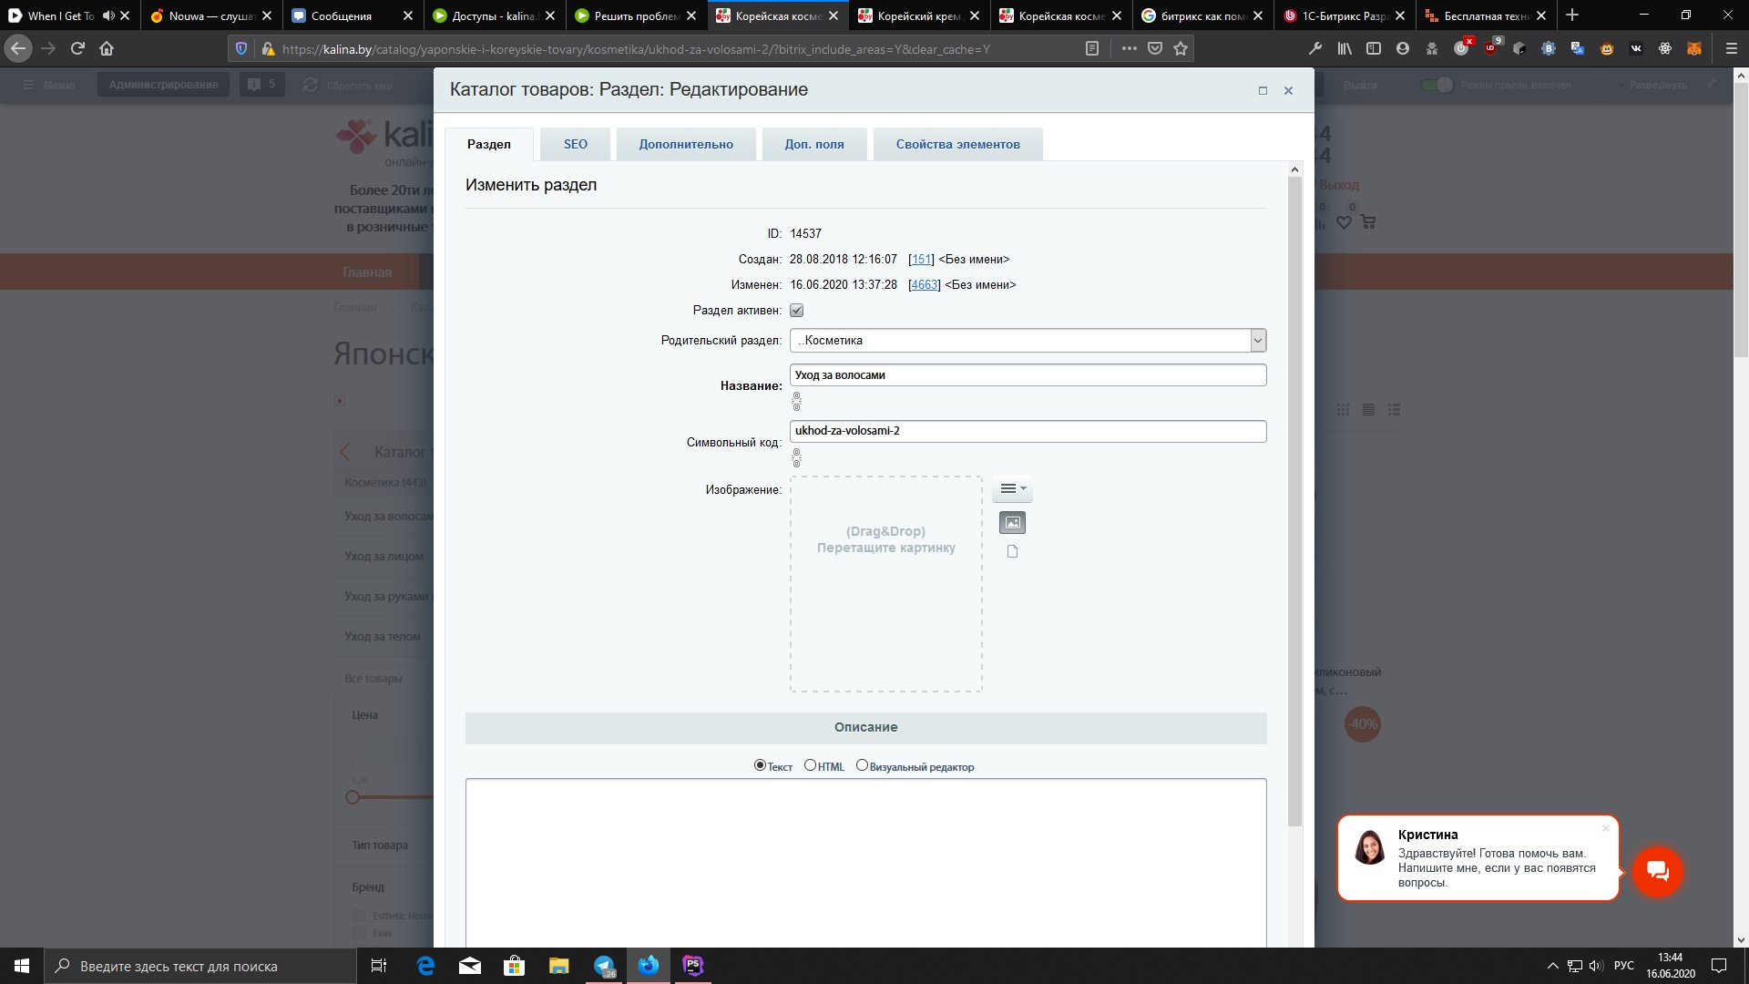Screen dimensions: 1749x984
Task: Click into the description text area
Action: tap(865, 863)
